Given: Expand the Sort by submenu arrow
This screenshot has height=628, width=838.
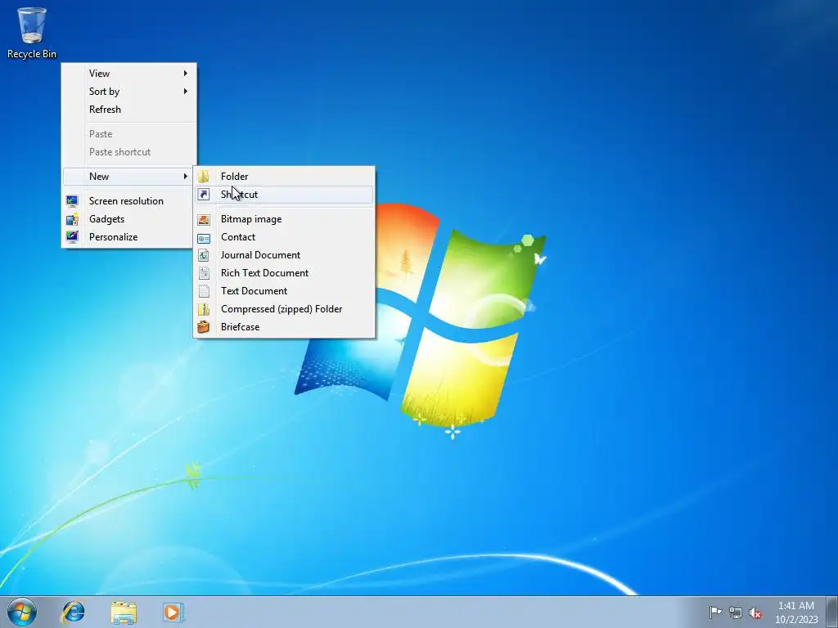Looking at the screenshot, I should point(186,92).
